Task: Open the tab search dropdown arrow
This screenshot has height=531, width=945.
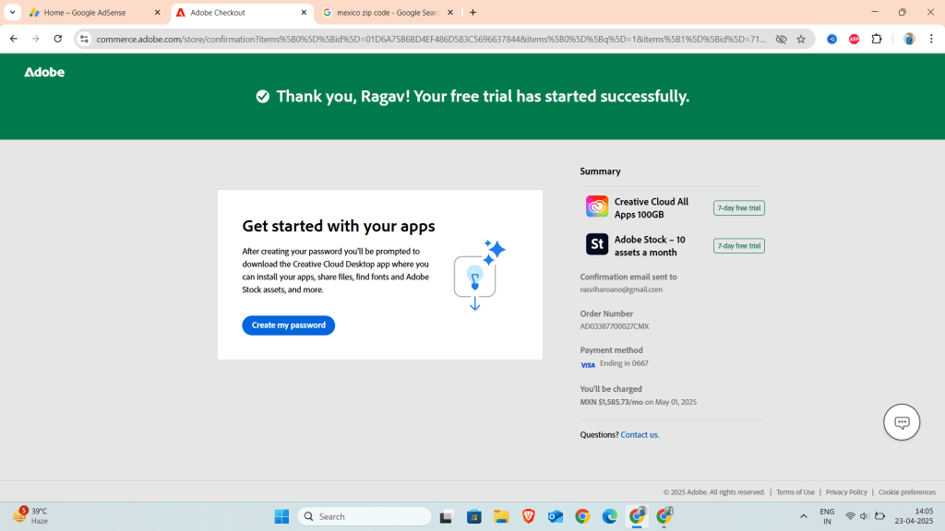Action: coord(12,13)
